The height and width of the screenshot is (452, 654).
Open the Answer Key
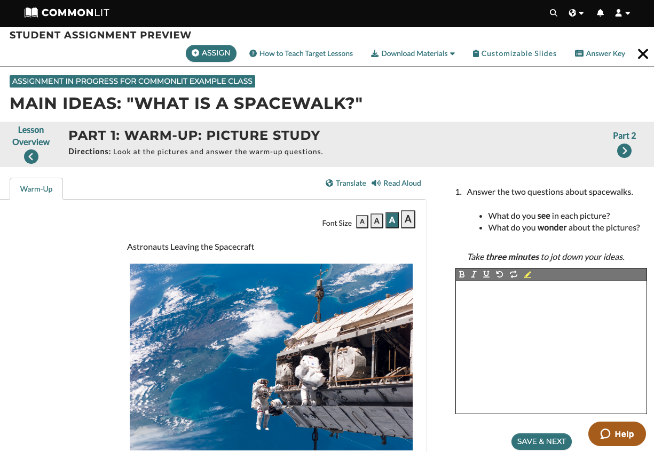[600, 53]
